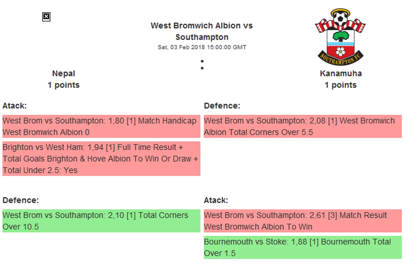Click Nepal's 1 points score label
The image size is (404, 265).
[x=64, y=85]
